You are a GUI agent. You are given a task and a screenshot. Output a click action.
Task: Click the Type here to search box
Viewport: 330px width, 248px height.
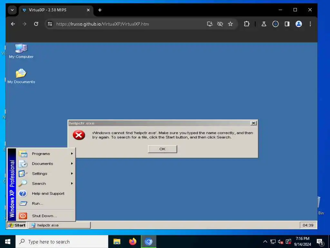coord(62,242)
